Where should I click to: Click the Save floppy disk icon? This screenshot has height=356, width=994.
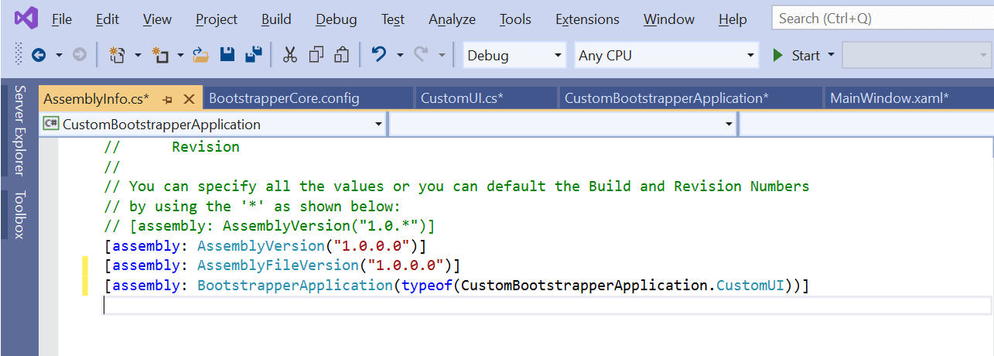[227, 55]
